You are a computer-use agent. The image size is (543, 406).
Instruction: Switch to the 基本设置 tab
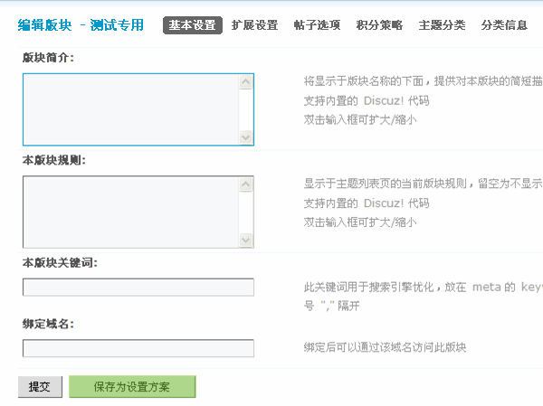tap(192, 25)
